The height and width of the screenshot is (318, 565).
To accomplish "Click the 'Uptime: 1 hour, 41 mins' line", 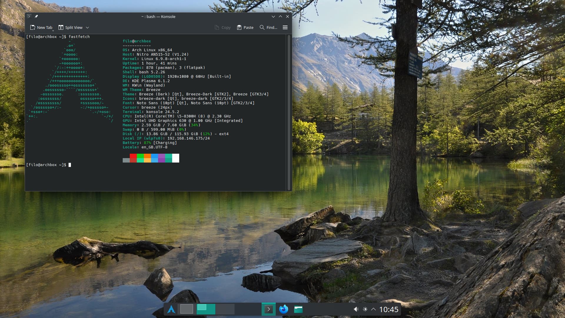I will pos(150,63).
